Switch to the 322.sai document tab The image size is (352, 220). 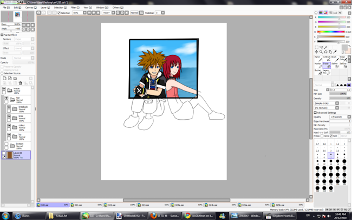pos(120,205)
